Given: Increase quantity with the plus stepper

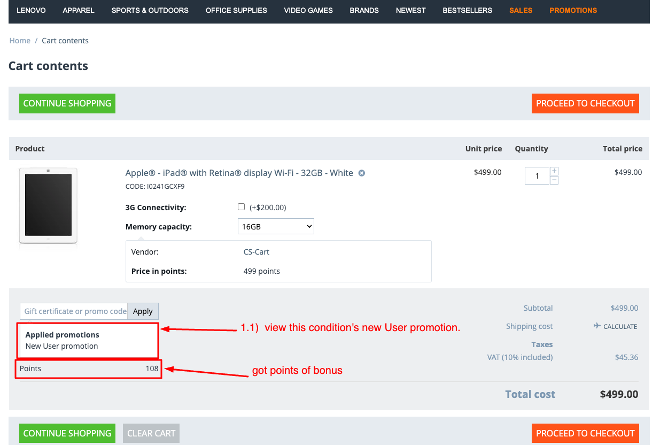Looking at the screenshot, I should [554, 171].
